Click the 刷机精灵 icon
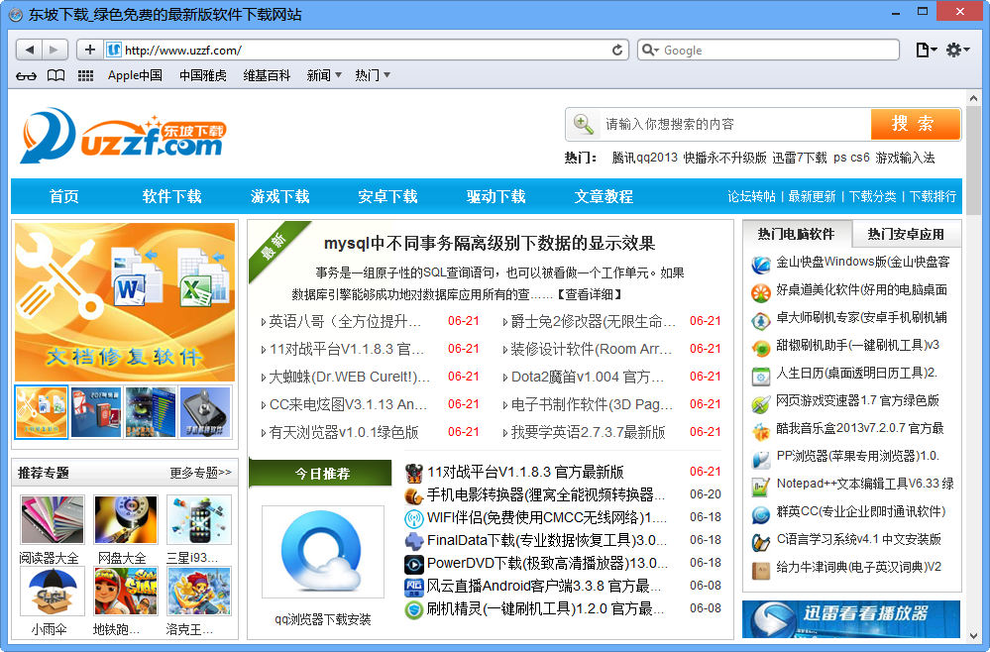Viewport: 990px width, 652px height. click(413, 609)
